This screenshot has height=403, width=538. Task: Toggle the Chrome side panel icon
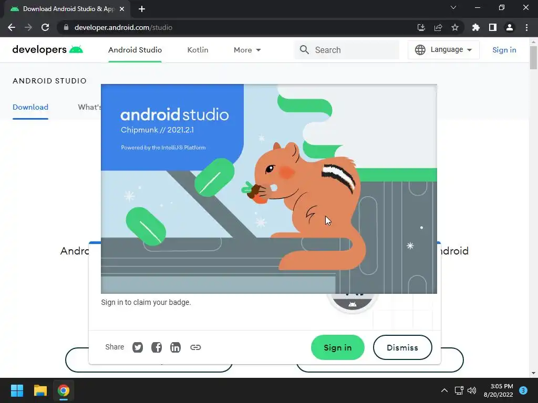(x=493, y=27)
